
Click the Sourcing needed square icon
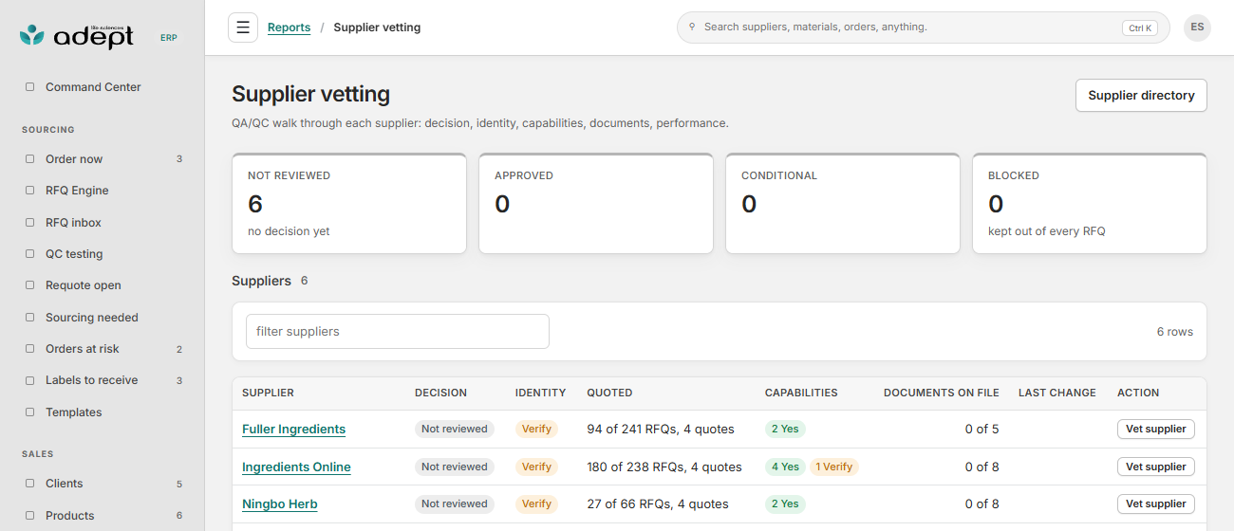30,318
